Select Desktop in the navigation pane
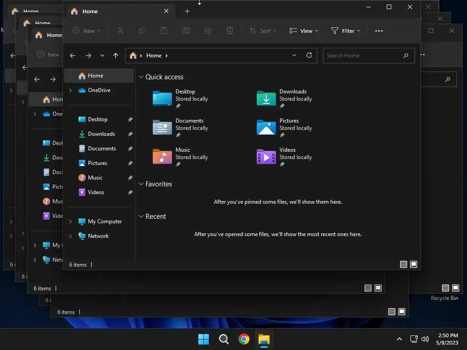This screenshot has width=467, height=350. [x=99, y=119]
